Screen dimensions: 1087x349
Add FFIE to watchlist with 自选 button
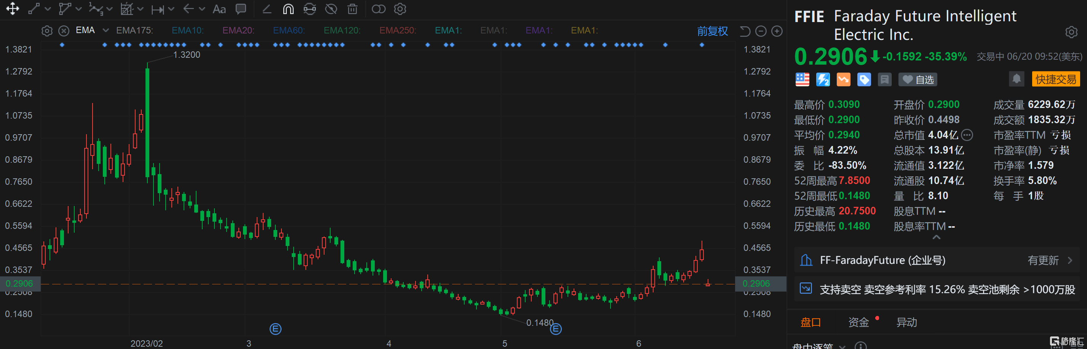(x=918, y=79)
